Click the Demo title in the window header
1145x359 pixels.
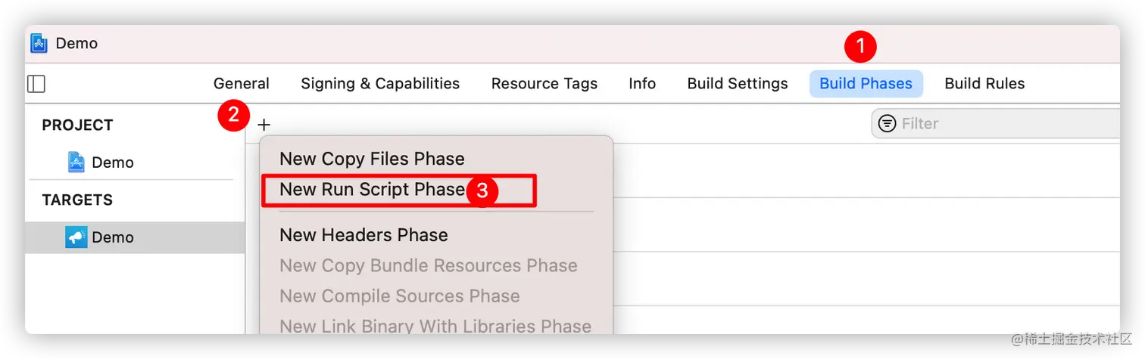[76, 43]
